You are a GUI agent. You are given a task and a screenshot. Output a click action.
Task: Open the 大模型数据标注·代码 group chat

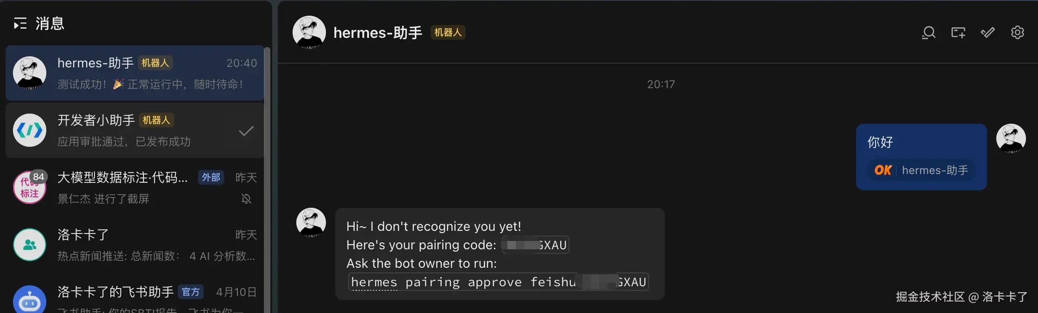click(134, 187)
